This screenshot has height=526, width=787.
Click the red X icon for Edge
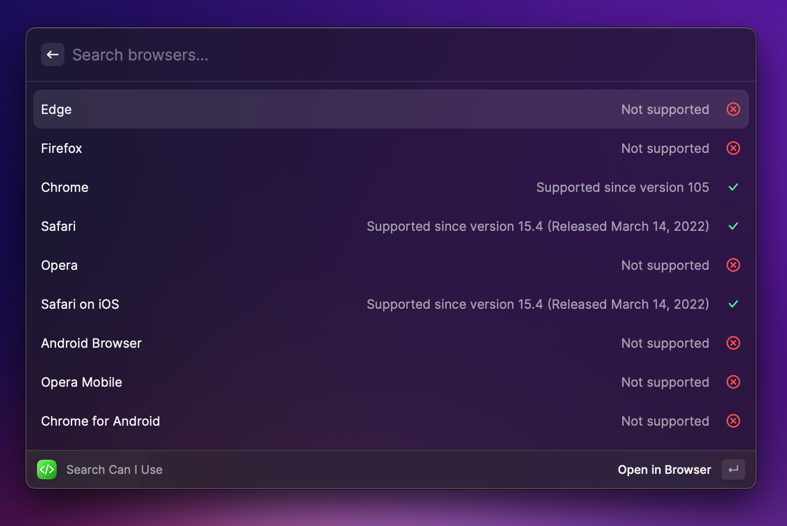tap(733, 109)
